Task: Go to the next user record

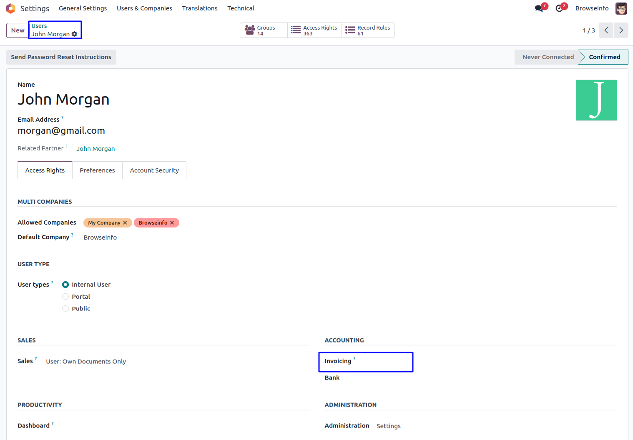Action: 621,30
